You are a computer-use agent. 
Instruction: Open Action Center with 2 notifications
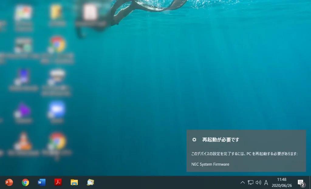[x=301, y=182]
